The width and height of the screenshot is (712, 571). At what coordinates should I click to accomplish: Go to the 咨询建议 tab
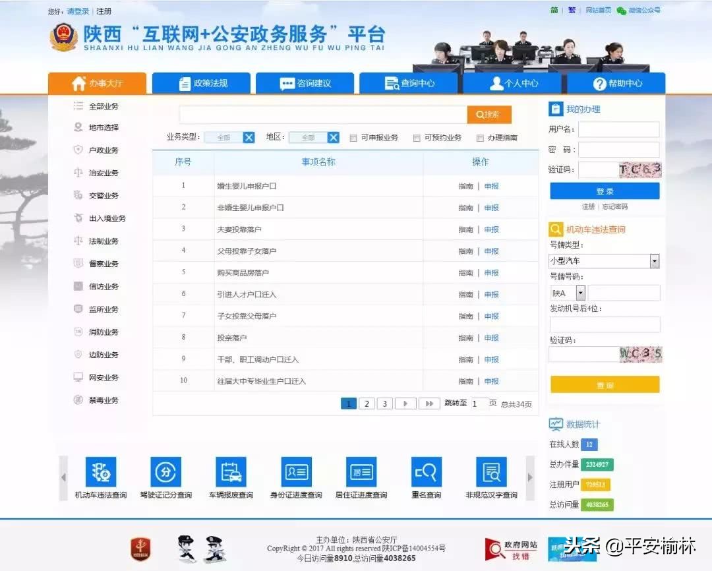click(305, 83)
